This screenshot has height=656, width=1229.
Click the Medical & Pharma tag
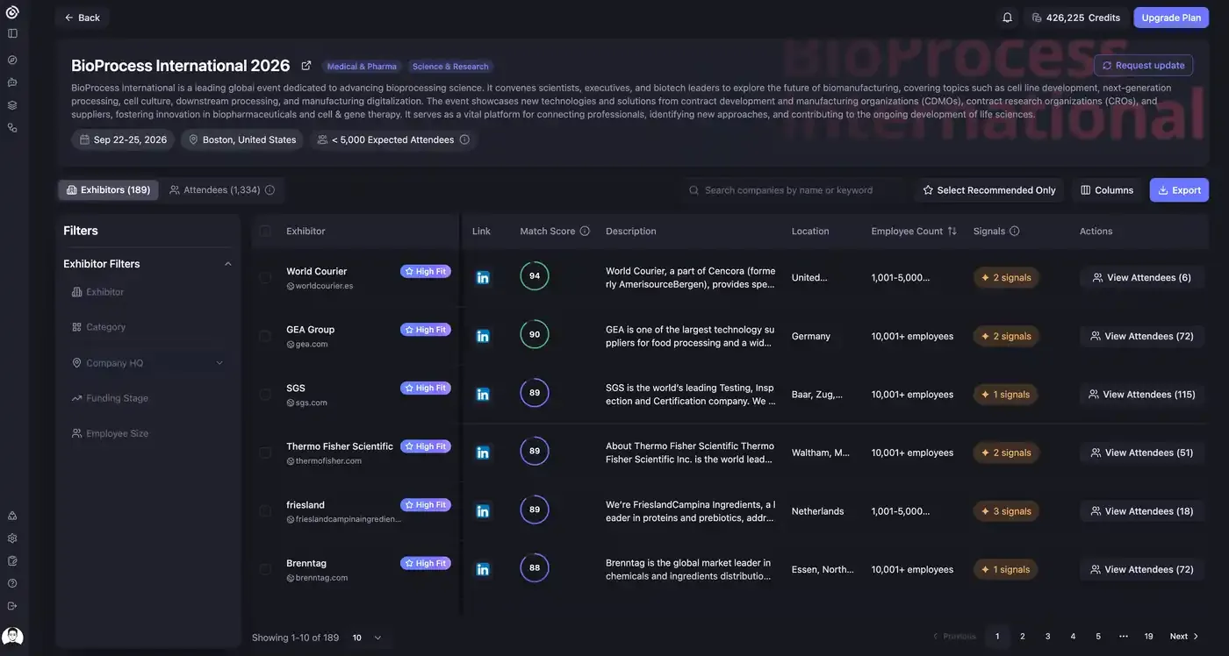pos(362,67)
